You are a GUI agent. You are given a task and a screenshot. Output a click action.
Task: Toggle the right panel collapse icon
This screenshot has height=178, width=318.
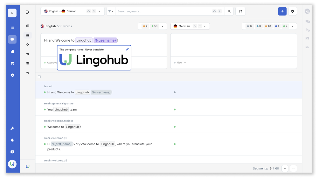tap(307, 11)
